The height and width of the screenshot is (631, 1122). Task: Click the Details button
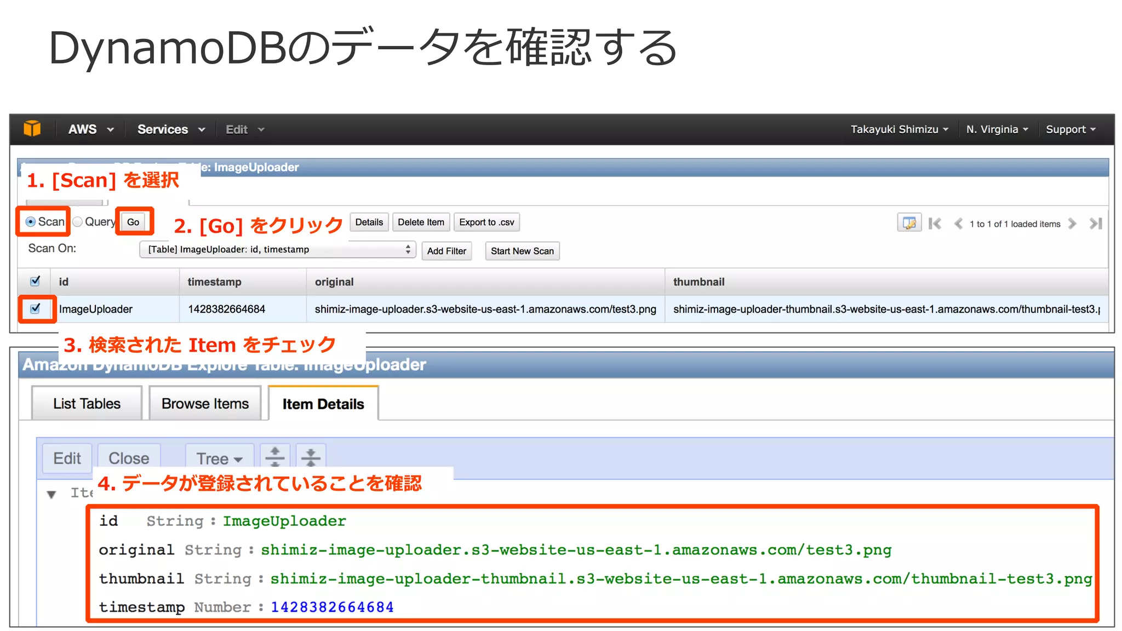(369, 222)
